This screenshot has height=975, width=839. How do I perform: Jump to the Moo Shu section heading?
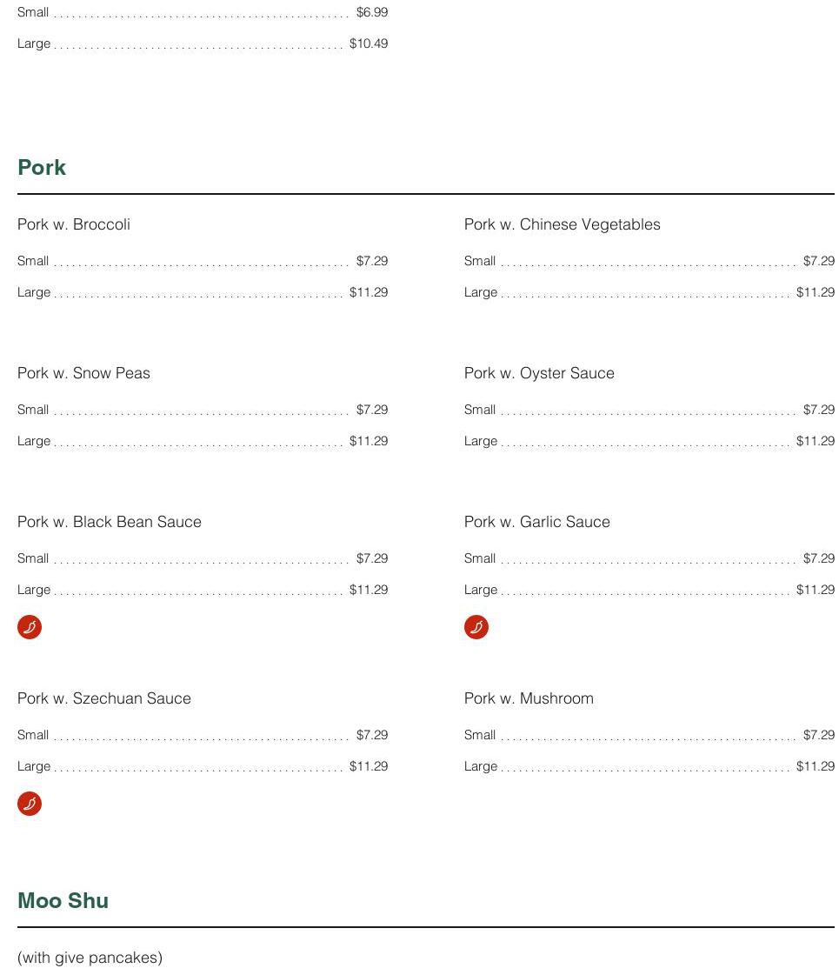(x=63, y=901)
